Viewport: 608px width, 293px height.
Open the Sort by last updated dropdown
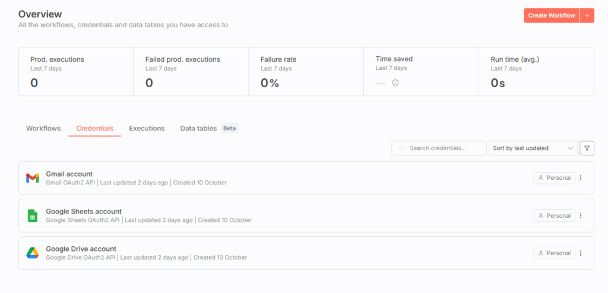coord(533,148)
